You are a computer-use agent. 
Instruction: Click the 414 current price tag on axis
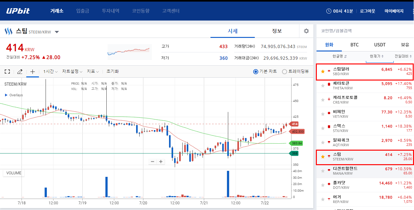pyautogui.click(x=294, y=124)
